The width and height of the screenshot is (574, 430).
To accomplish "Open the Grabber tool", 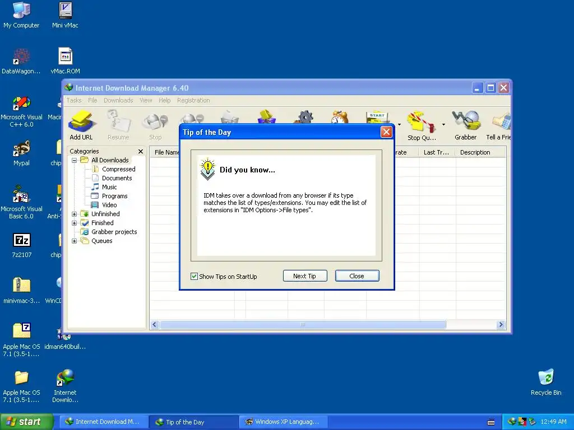I will (x=466, y=125).
